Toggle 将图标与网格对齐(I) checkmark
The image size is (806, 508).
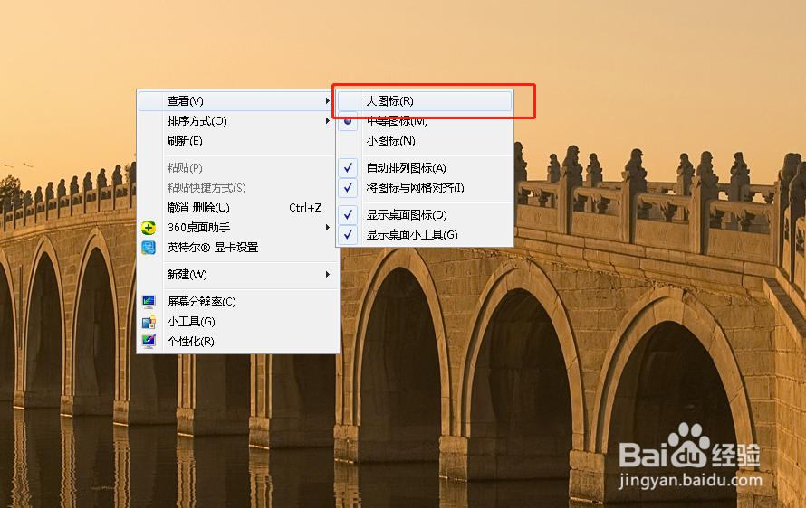click(348, 188)
